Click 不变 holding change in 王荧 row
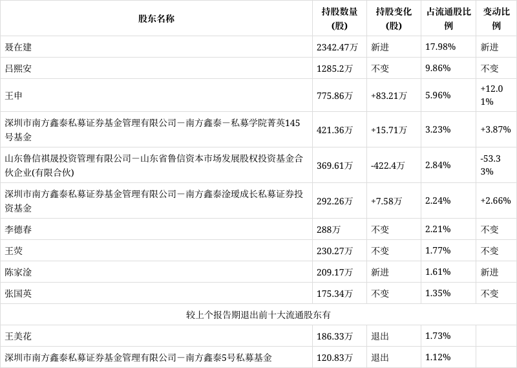The image size is (517, 368). pyautogui.click(x=380, y=251)
